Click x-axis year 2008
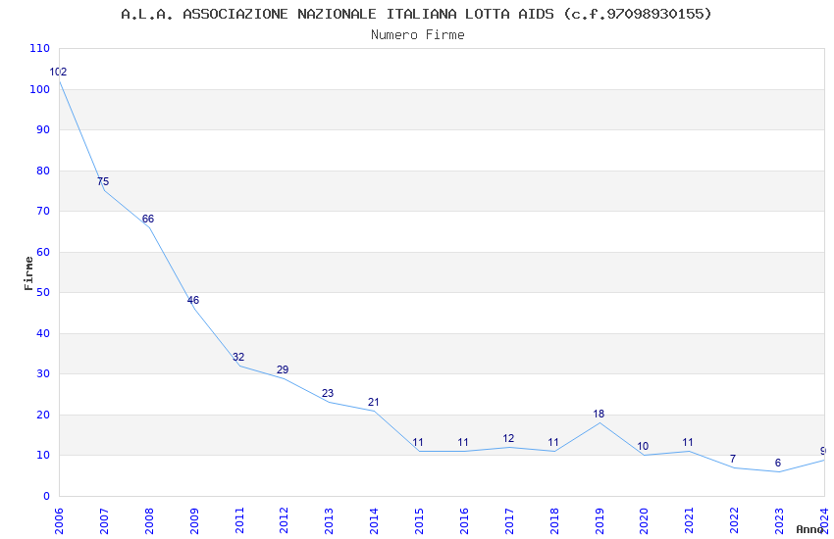This screenshot has width=834, height=539. [x=149, y=521]
